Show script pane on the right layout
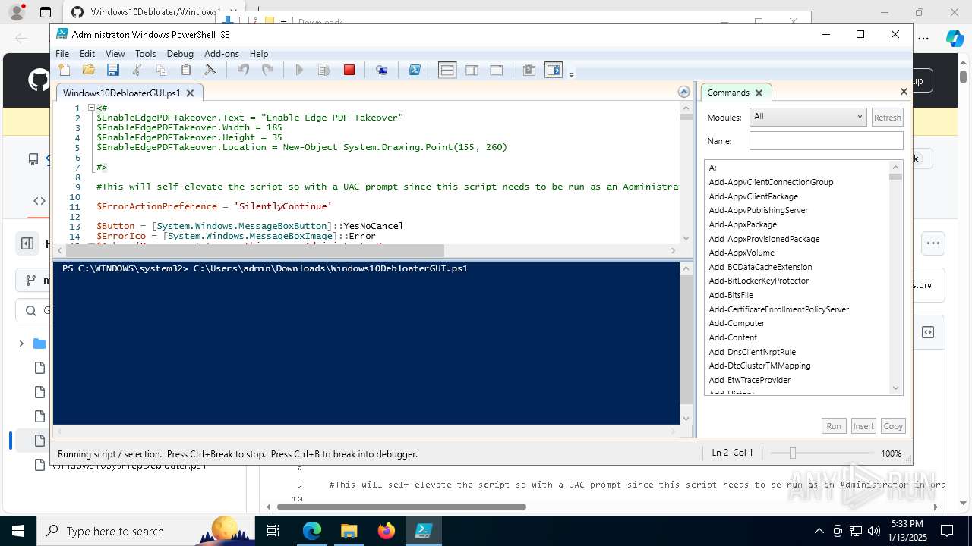This screenshot has width=972, height=546. [472, 70]
